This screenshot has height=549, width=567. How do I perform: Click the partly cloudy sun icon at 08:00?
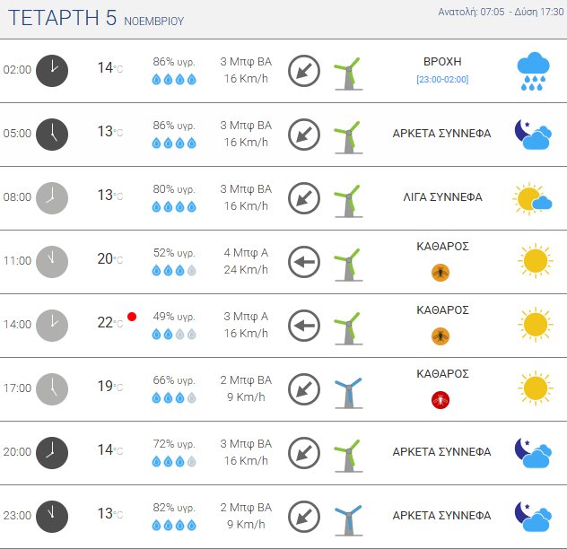[531, 197]
